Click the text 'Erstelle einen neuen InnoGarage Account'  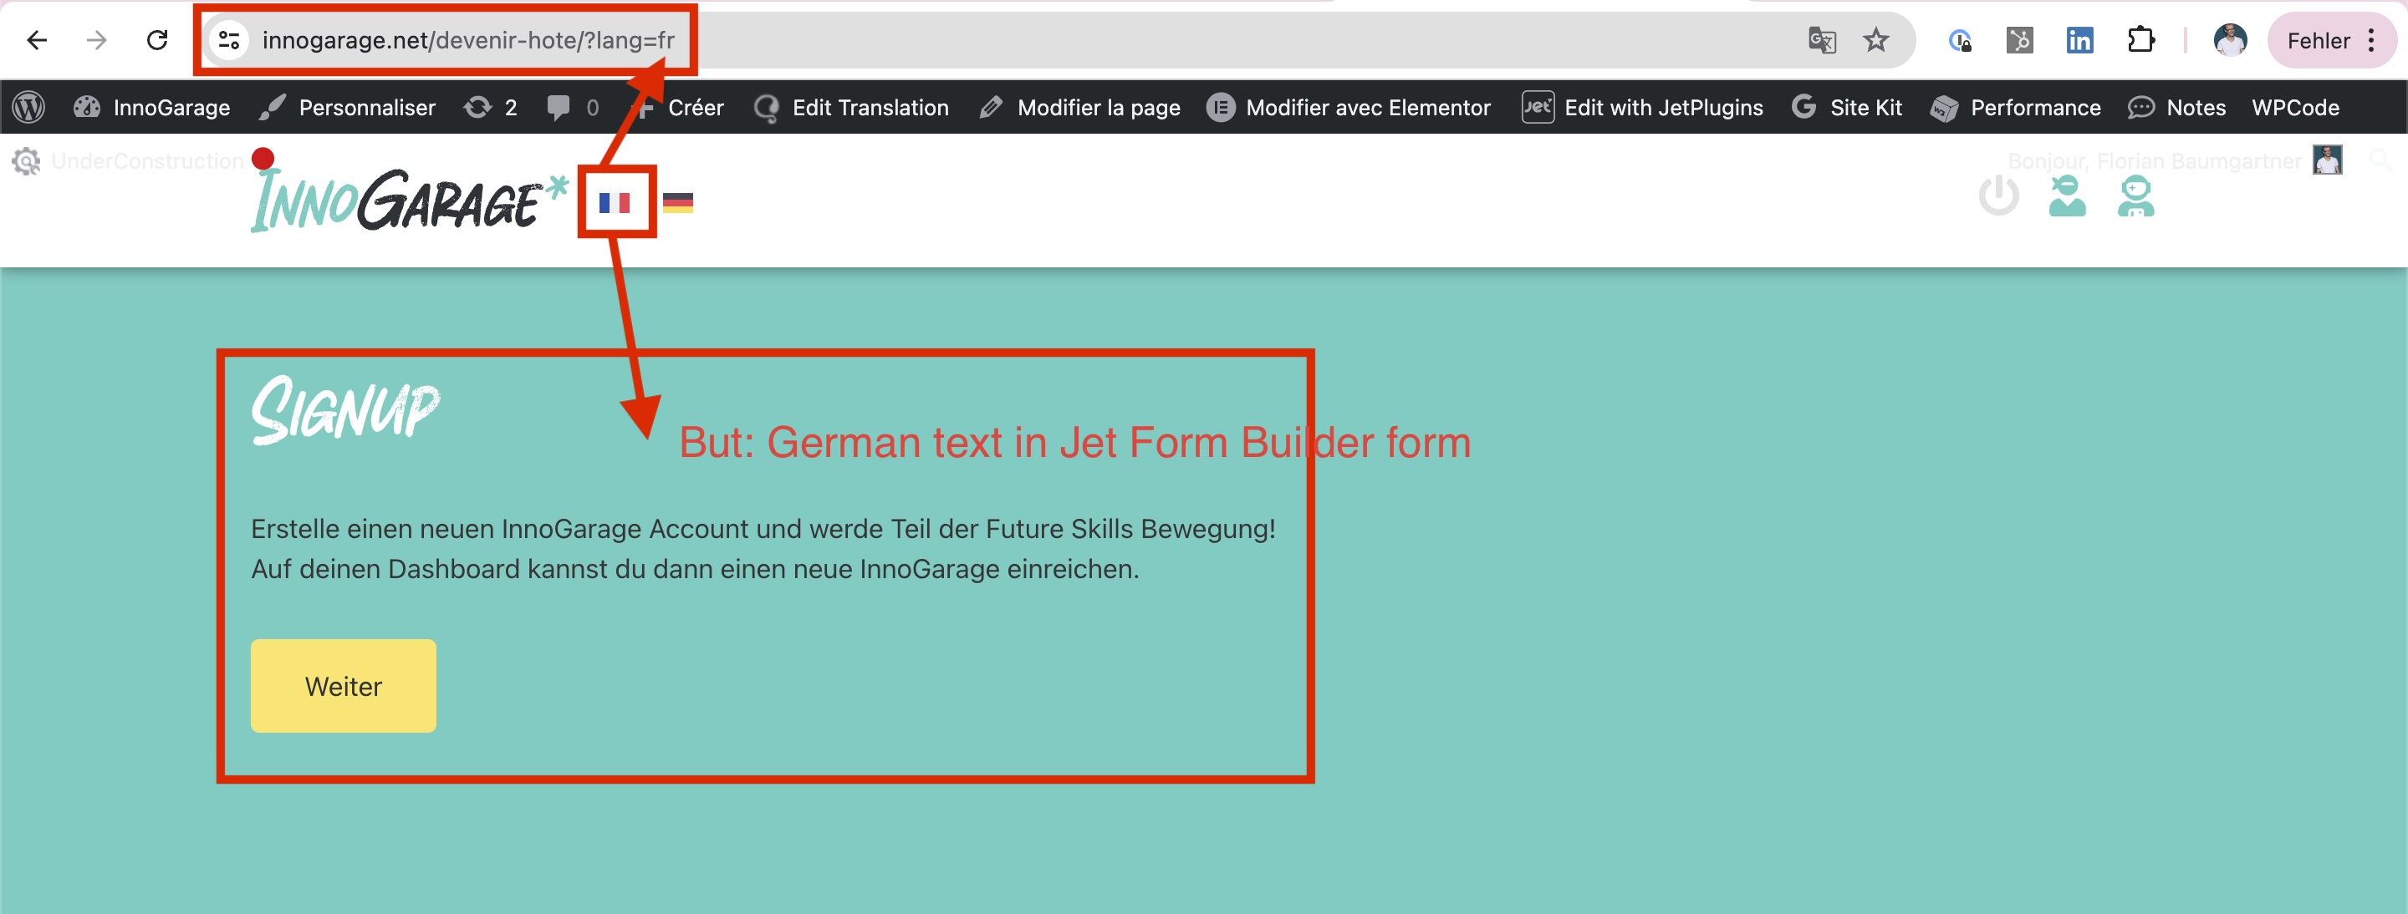tap(499, 528)
